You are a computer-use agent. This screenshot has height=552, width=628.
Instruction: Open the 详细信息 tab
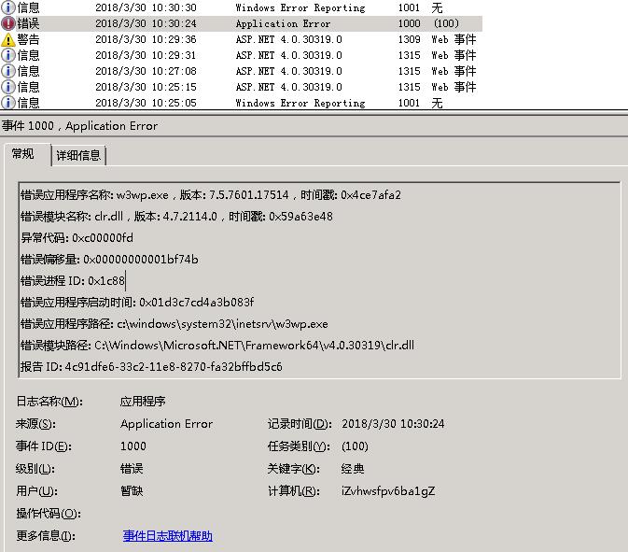(x=78, y=155)
